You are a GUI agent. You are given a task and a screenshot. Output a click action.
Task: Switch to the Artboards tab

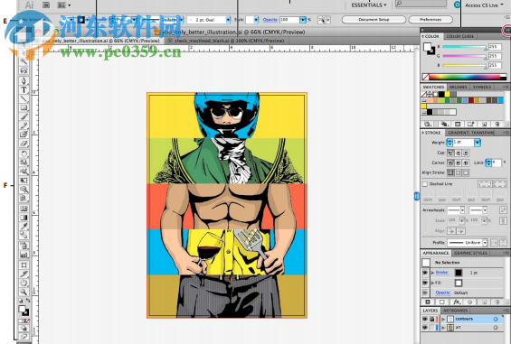(x=455, y=311)
